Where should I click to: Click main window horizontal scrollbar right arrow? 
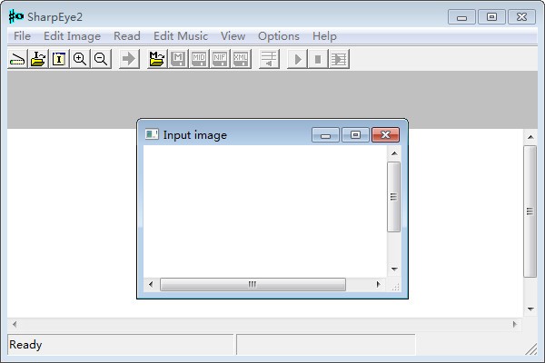pyautogui.click(x=515, y=325)
